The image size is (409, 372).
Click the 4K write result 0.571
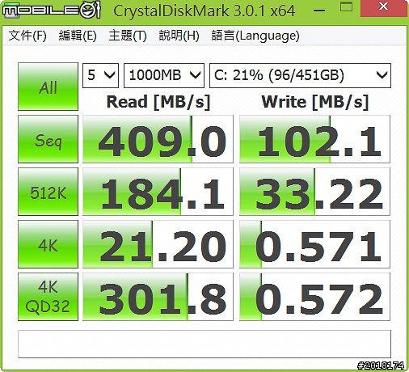tap(314, 244)
